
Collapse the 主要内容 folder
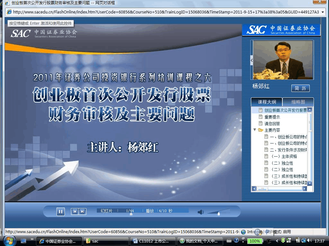(x=255, y=130)
